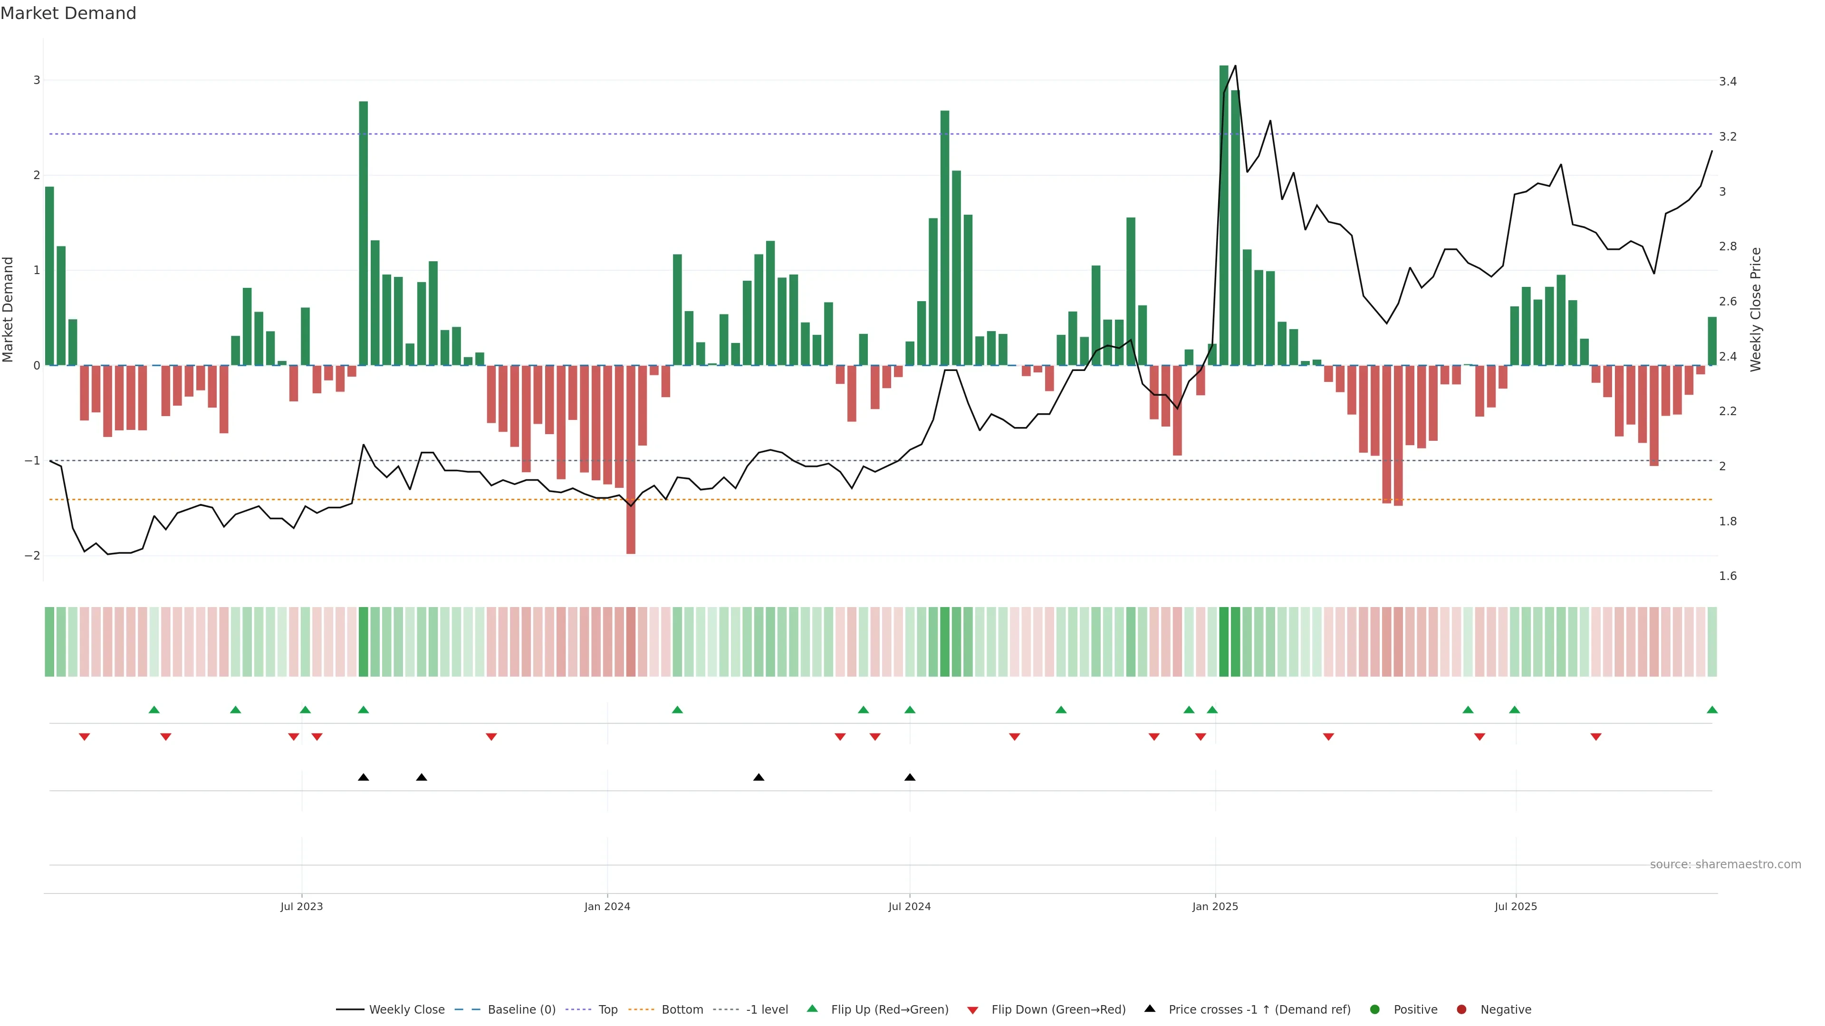Click the Negative red circle legend icon
1825x1026 pixels.
pos(1461,1010)
